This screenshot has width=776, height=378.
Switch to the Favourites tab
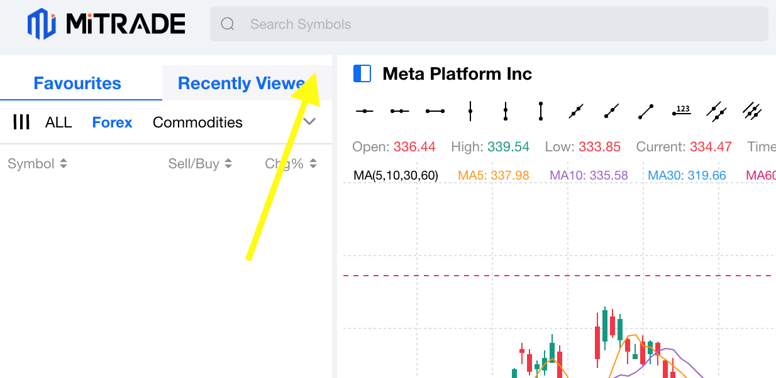[77, 83]
